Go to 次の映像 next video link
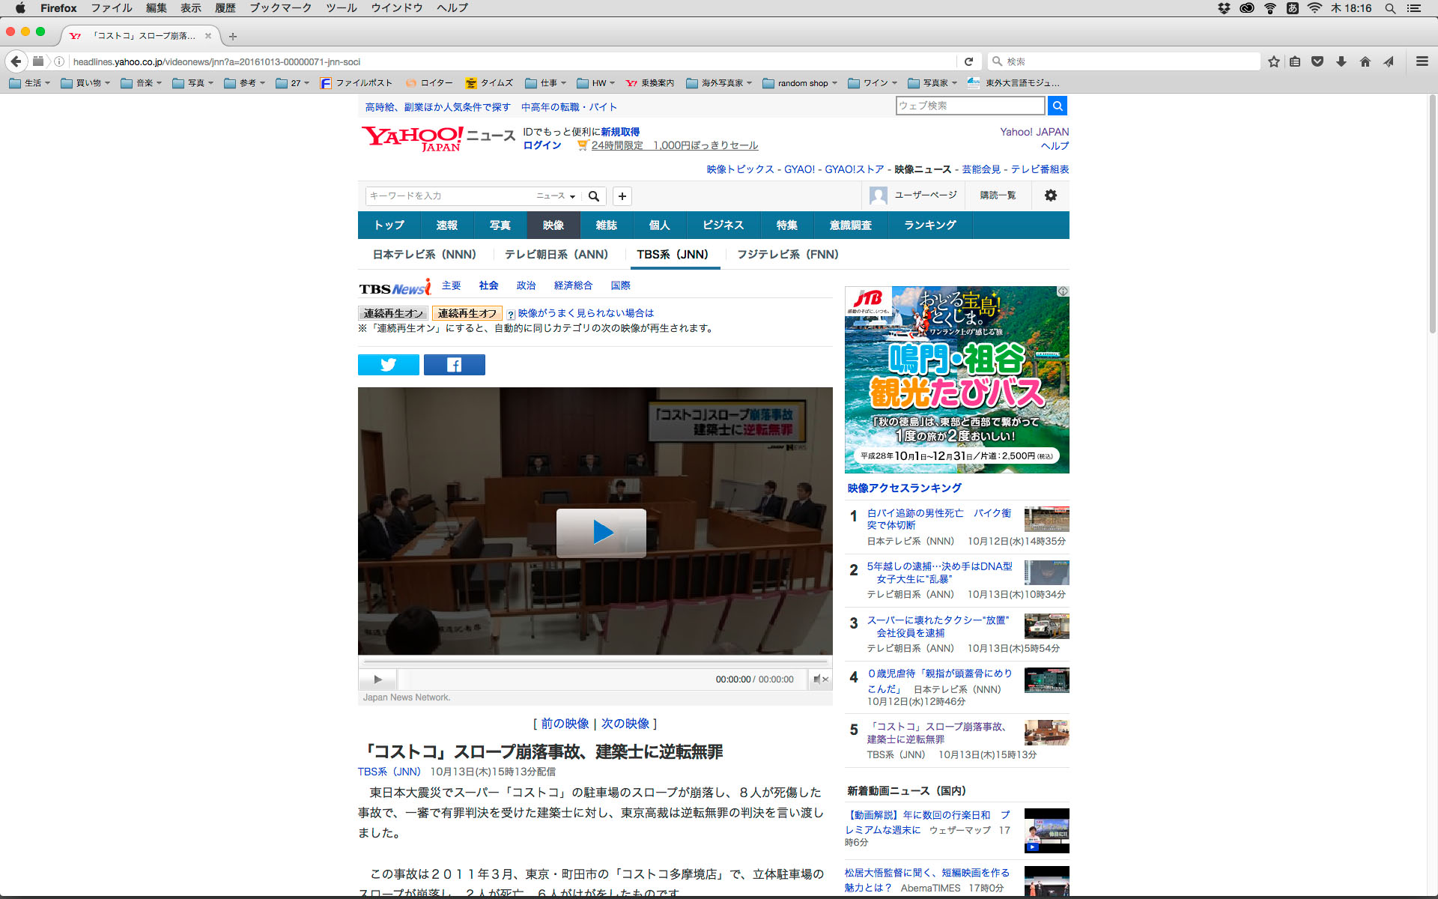Image resolution: width=1438 pixels, height=899 pixels. click(625, 724)
